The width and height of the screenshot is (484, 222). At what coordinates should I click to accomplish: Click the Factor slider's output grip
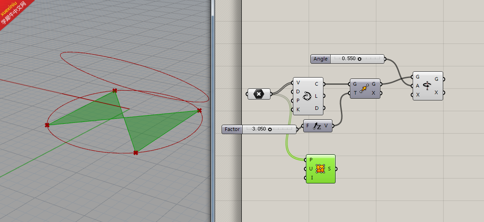click(297, 129)
